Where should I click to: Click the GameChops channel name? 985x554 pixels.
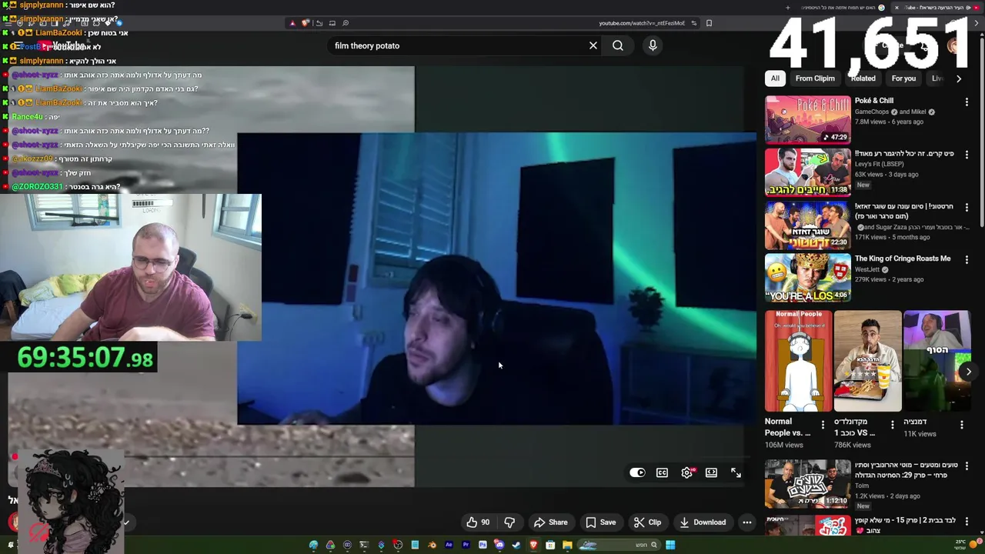click(x=871, y=112)
